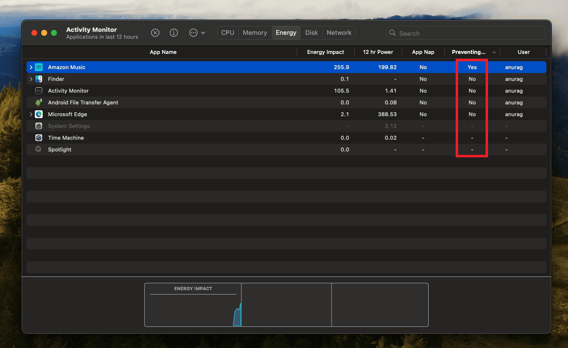Click Android File Transfer power 0.08

pos(390,102)
